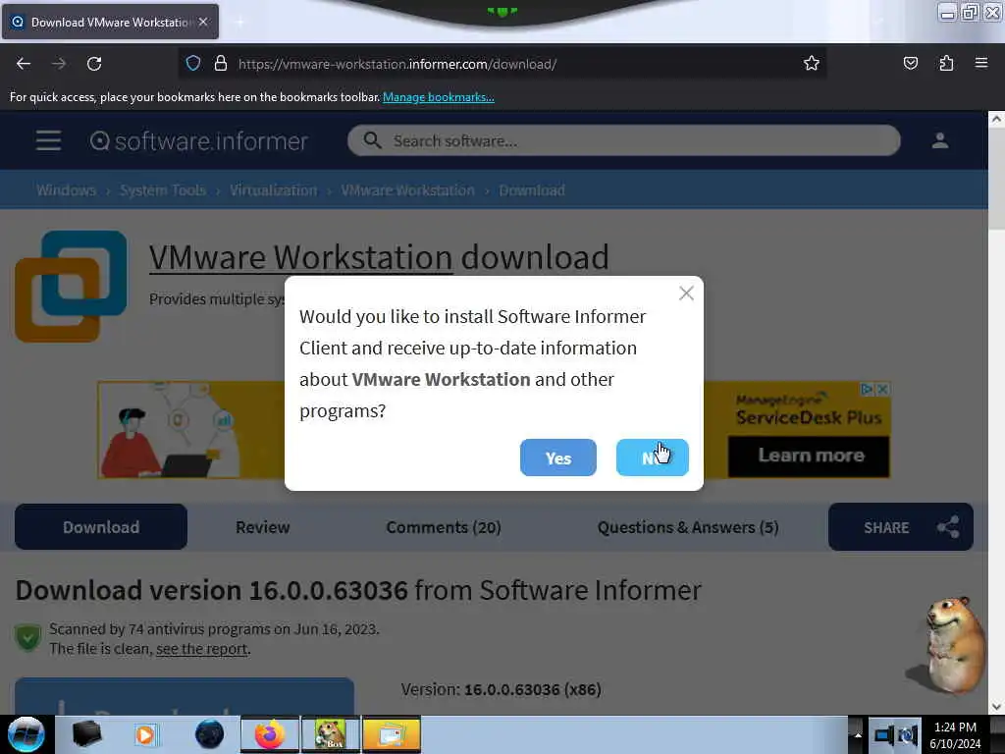Image resolution: width=1005 pixels, height=754 pixels.
Task: Show hidden tray icons arrow
Action: [x=858, y=734]
